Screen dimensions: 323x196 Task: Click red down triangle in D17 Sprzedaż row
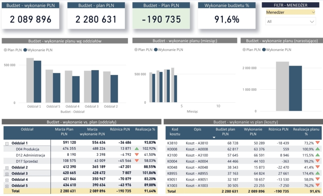[137, 161]
